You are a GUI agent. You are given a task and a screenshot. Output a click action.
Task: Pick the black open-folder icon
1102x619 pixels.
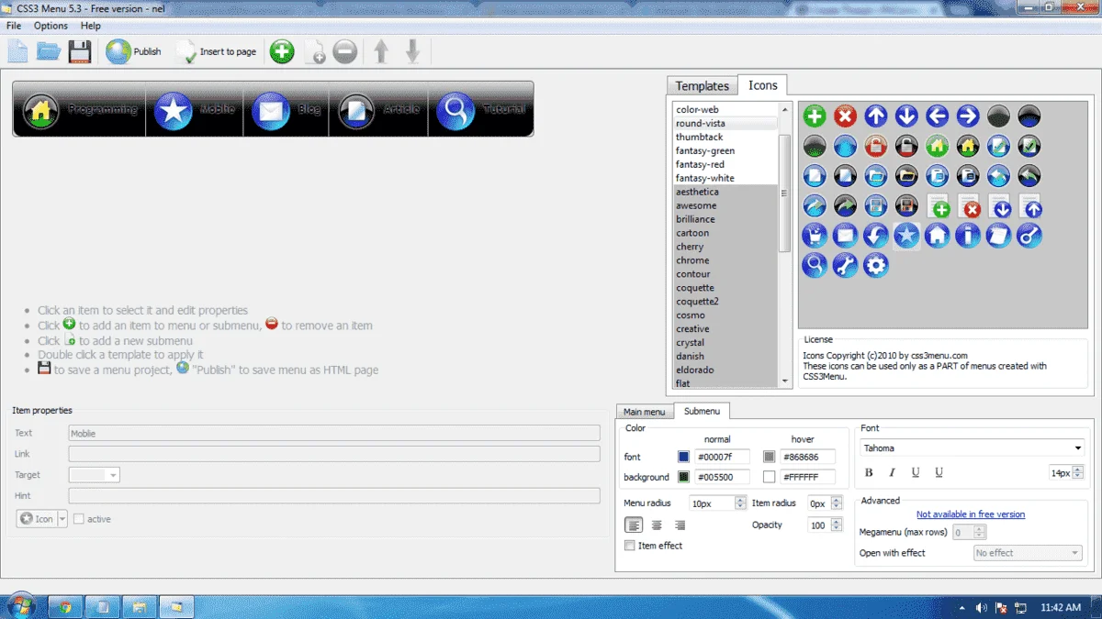coord(906,175)
